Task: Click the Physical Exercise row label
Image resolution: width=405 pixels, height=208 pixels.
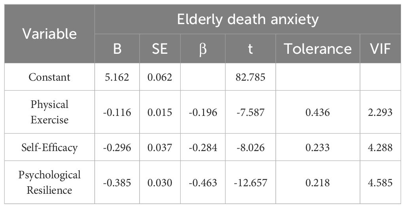Action: (x=49, y=112)
